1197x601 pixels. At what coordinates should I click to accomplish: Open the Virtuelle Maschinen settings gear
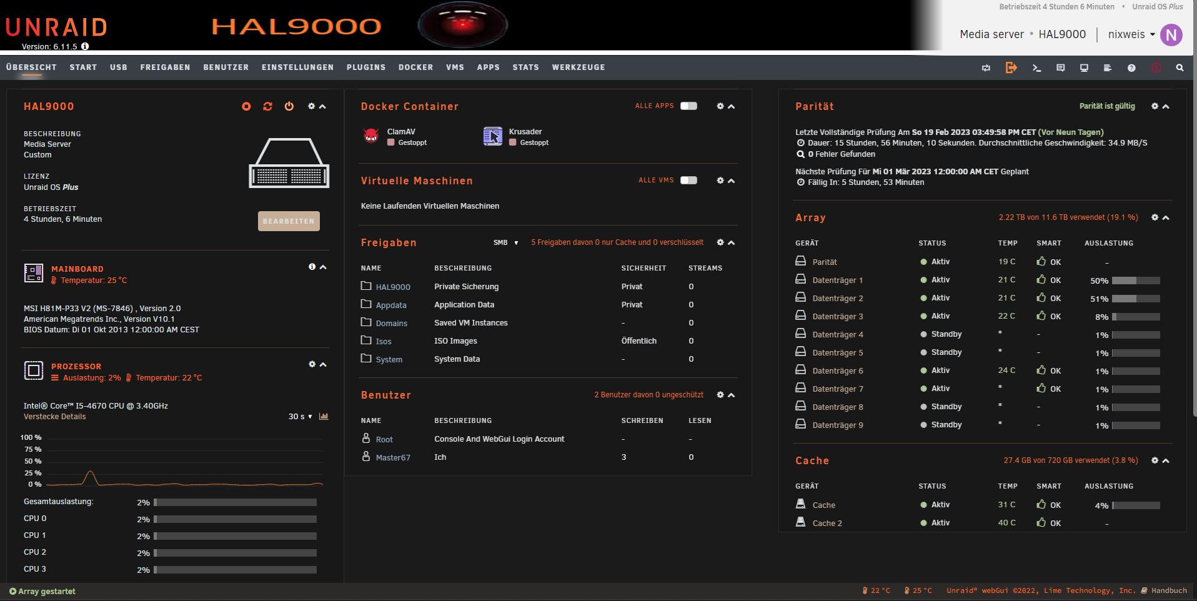pos(720,181)
